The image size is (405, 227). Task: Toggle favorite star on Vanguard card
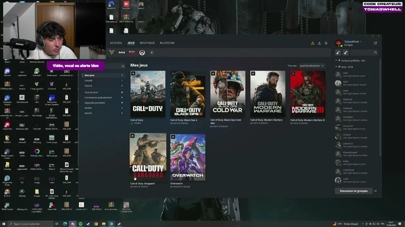[x=133, y=136]
